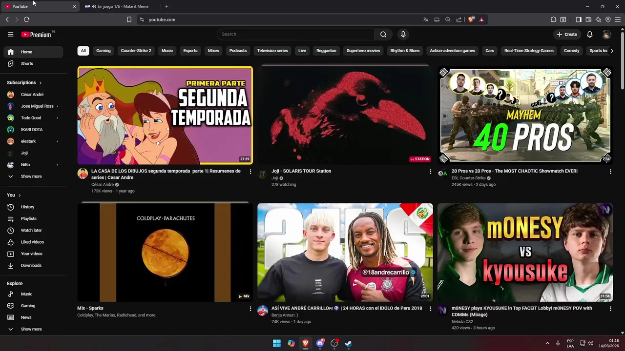
Task: Show hidden system tray icons
Action: (547, 343)
